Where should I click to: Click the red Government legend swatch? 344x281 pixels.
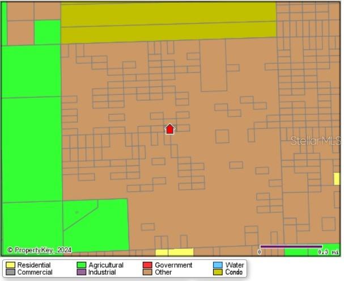tap(147, 265)
